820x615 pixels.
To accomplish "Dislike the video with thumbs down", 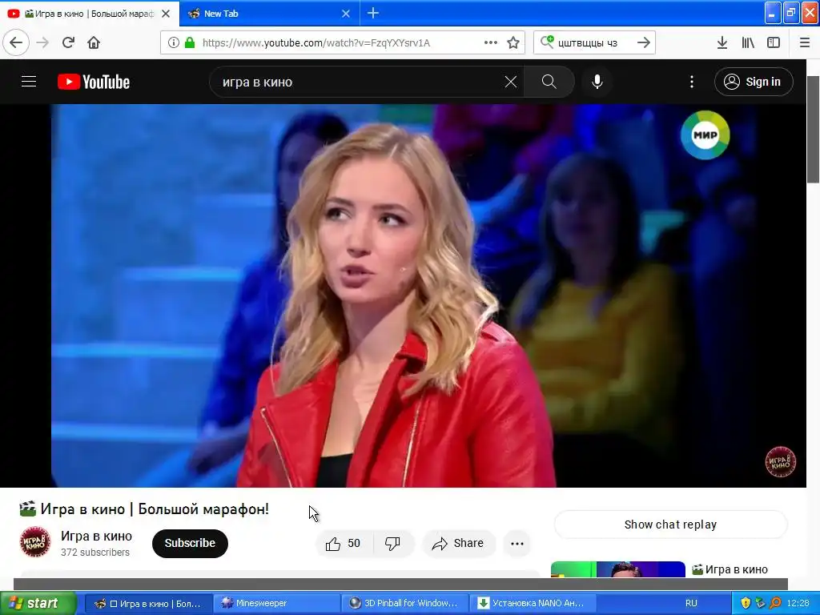I will pyautogui.click(x=392, y=544).
